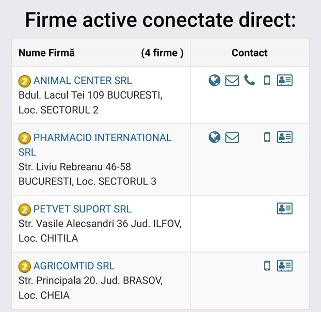Open the ANIMAL CENTER SRL company link
This screenshot has width=321, height=312.
point(83,81)
